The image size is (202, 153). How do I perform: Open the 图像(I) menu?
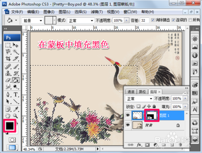49,12
